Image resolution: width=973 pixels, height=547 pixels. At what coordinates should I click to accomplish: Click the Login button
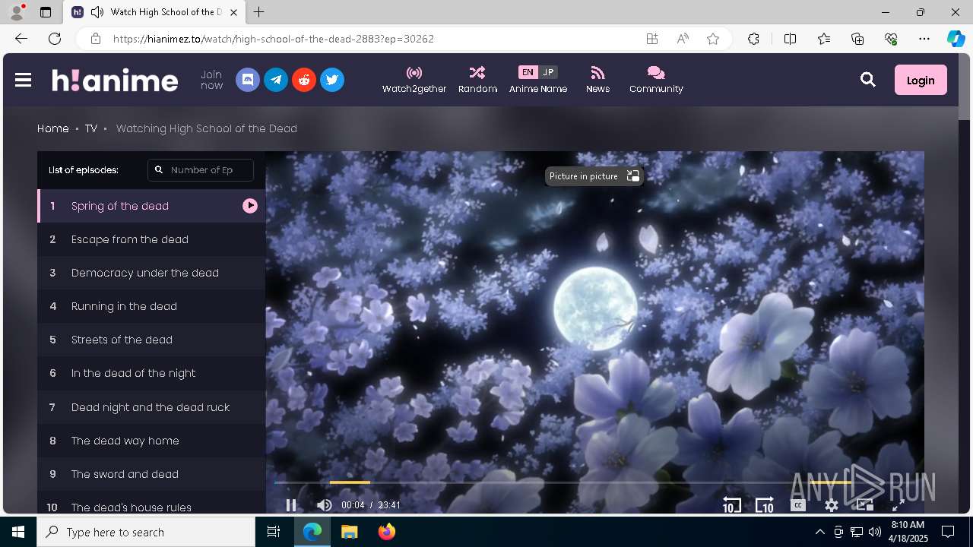pos(921,80)
